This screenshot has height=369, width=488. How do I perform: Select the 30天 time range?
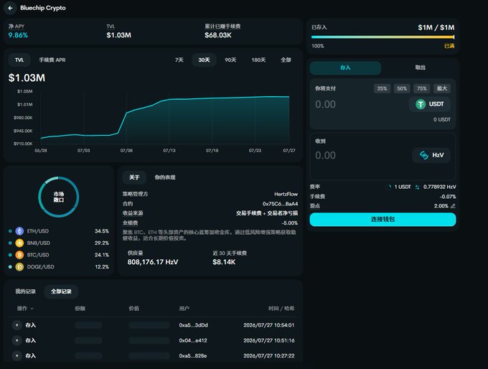point(204,60)
